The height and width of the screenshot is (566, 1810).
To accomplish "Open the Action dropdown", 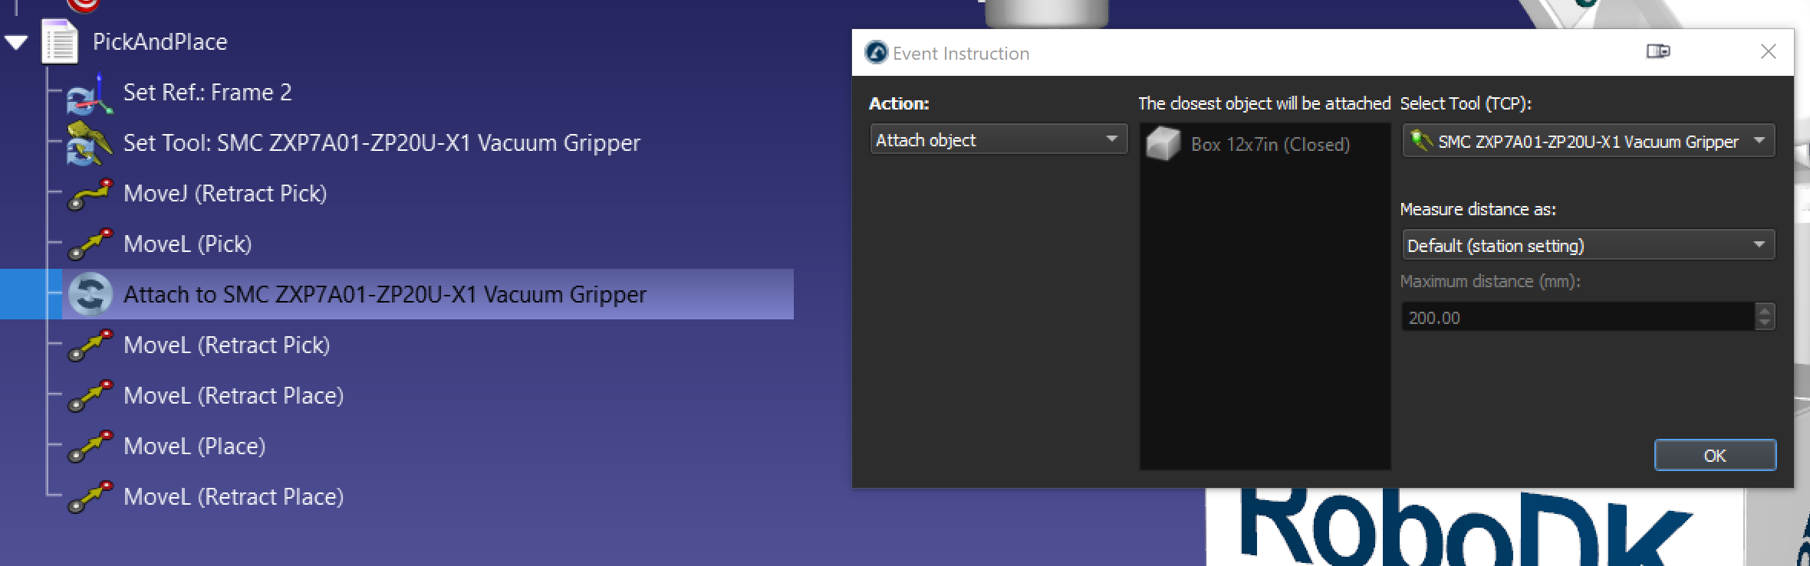I will coord(998,140).
